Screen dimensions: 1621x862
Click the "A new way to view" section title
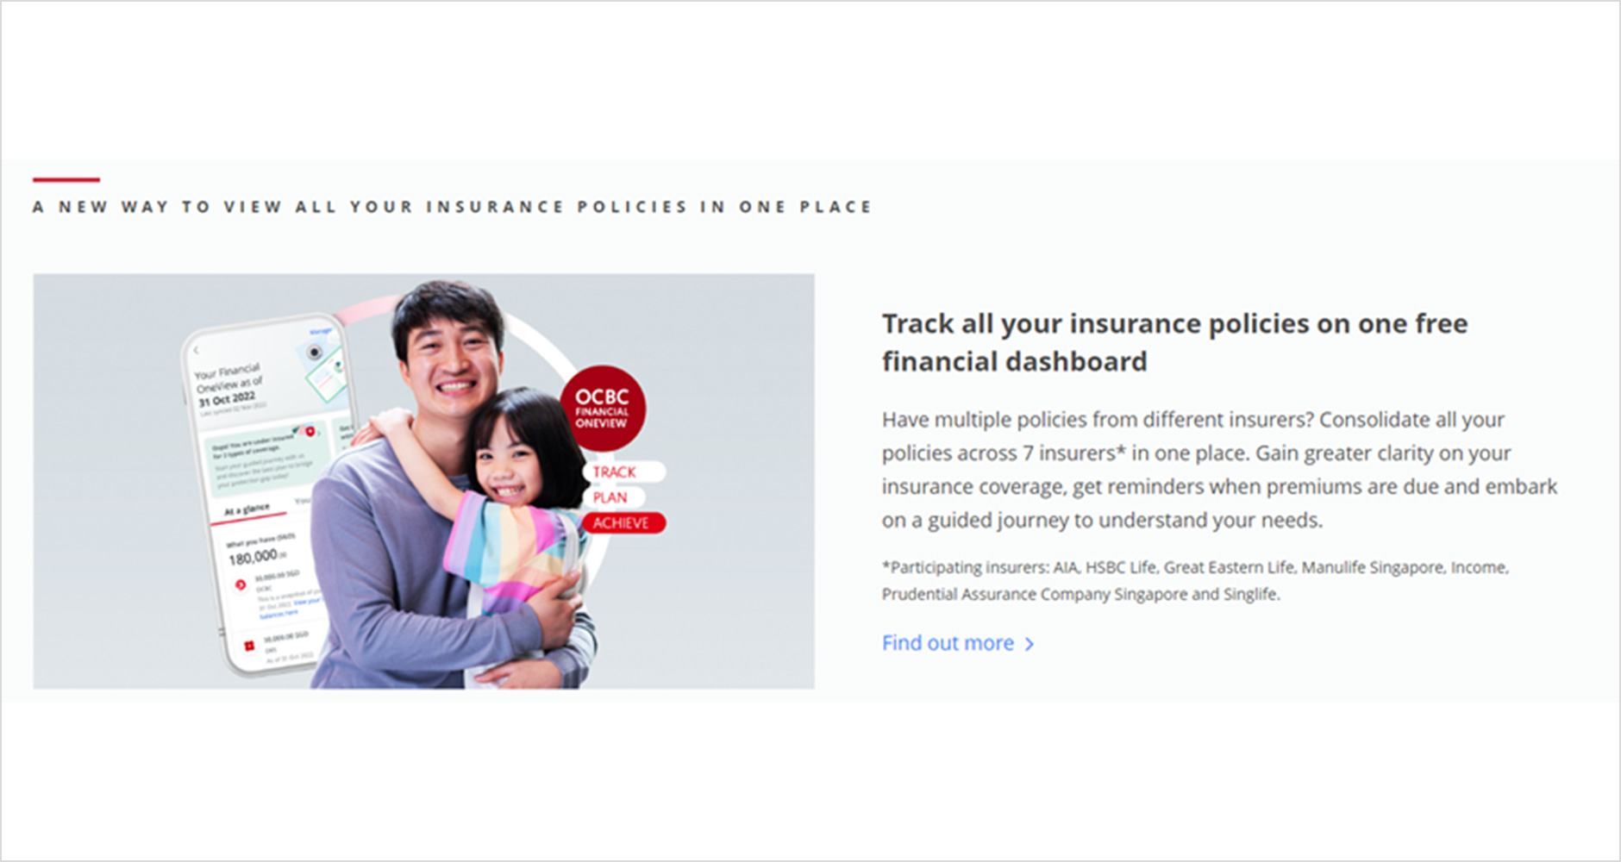pos(452,207)
